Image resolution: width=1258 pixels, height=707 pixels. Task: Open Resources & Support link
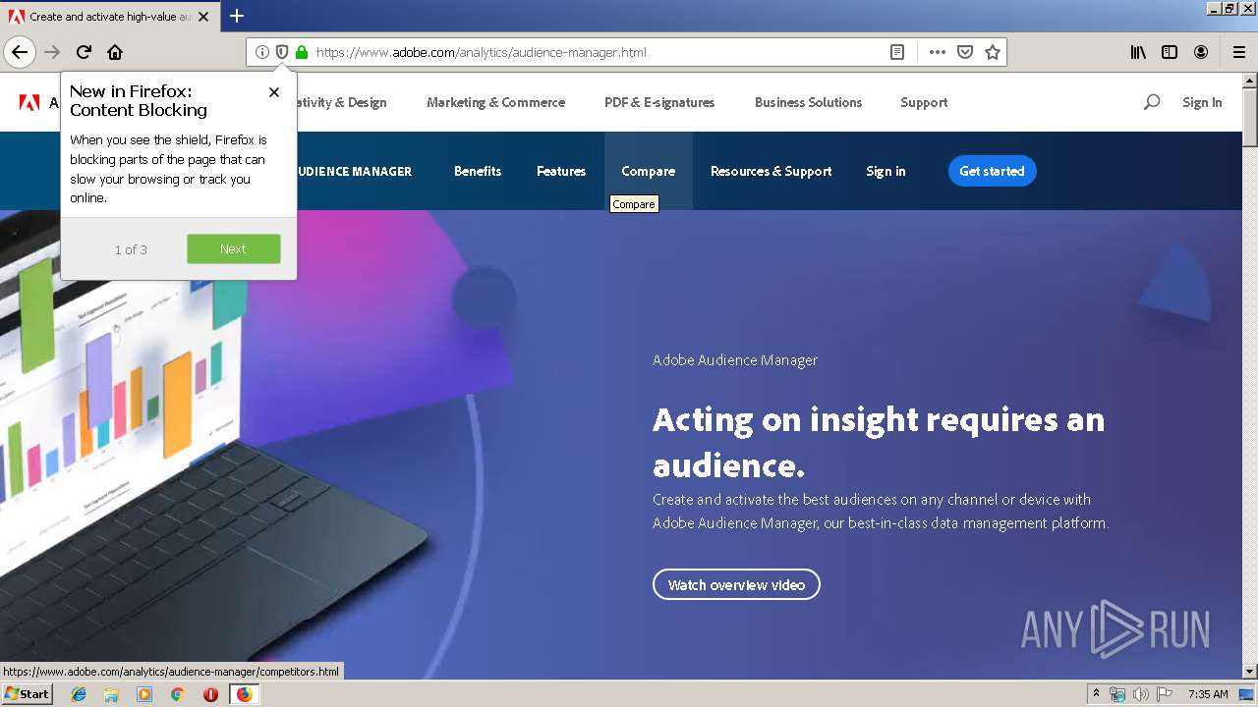pyautogui.click(x=772, y=171)
